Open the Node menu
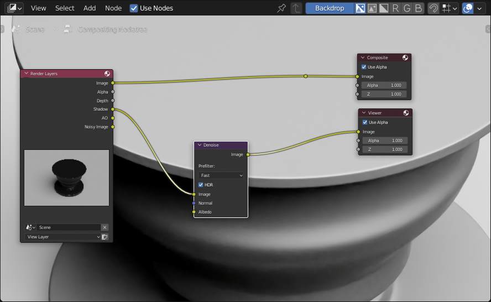Viewport: 491px width, 302px height. pyautogui.click(x=113, y=8)
